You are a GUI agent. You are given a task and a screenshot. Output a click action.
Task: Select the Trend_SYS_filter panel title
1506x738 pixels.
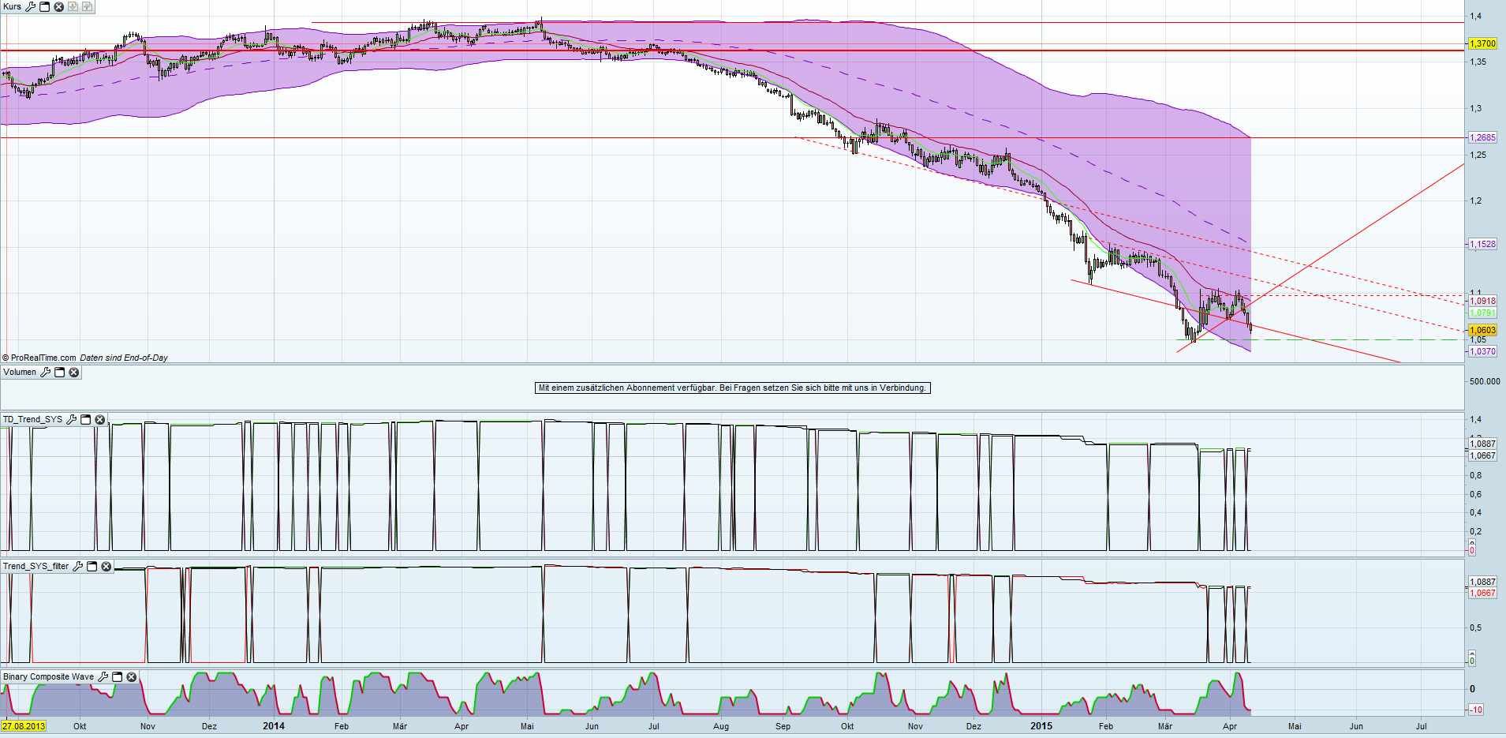tap(36, 567)
